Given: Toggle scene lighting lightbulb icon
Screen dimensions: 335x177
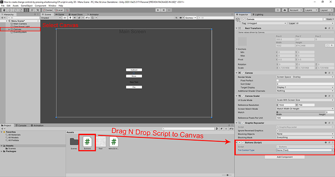Looking at the screenshot, I should (x=70, y=18).
